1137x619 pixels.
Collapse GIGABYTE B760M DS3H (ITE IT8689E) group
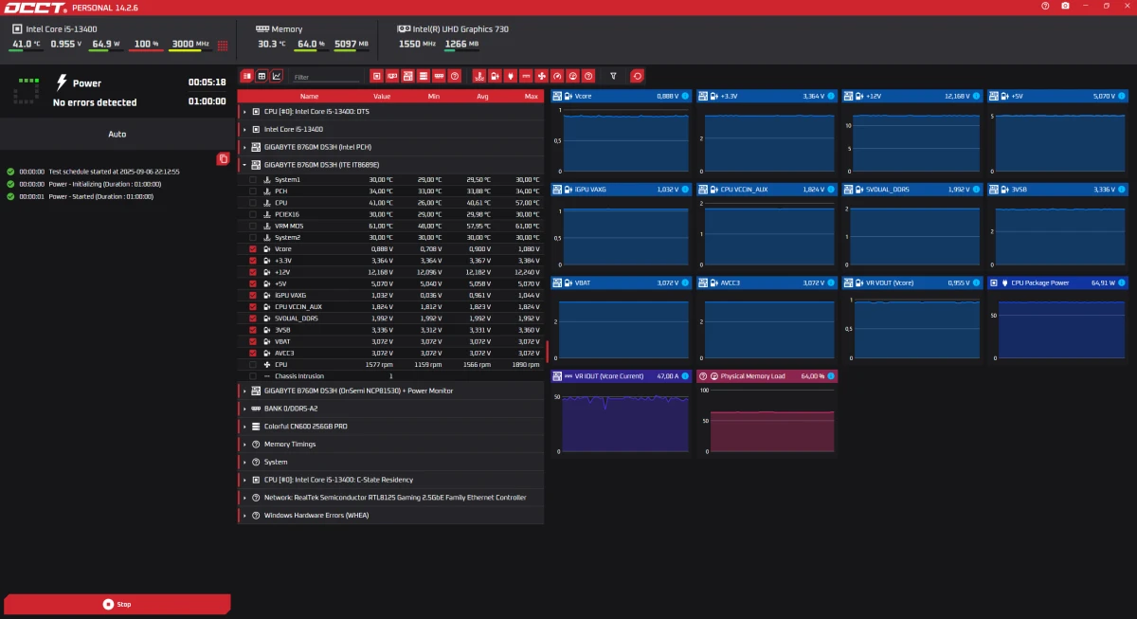point(244,165)
